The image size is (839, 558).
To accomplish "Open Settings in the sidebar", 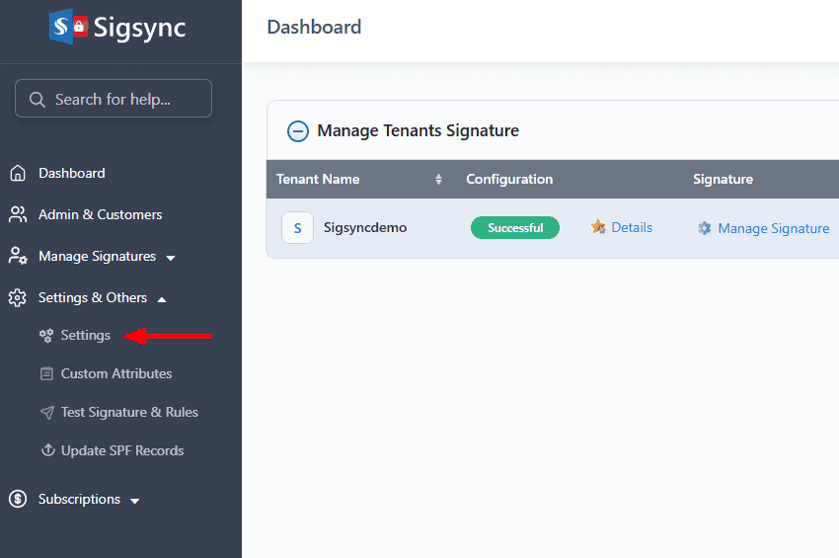I will [85, 336].
